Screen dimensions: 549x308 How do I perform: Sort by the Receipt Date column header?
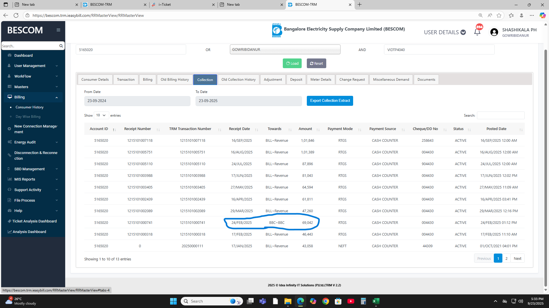point(239,129)
